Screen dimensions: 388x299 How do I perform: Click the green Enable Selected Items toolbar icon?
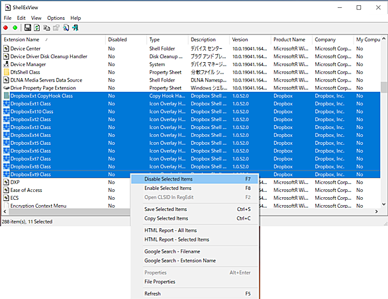tap(15, 28)
